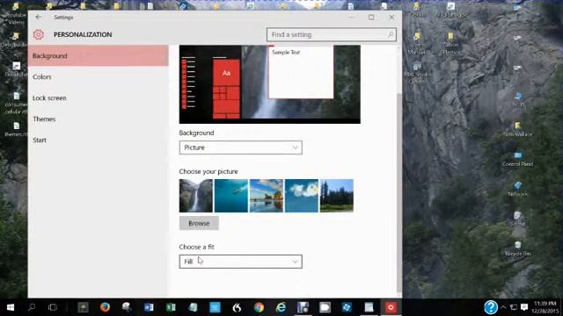Open the Windows Start menu
The width and height of the screenshot is (563, 316).
click(11, 307)
